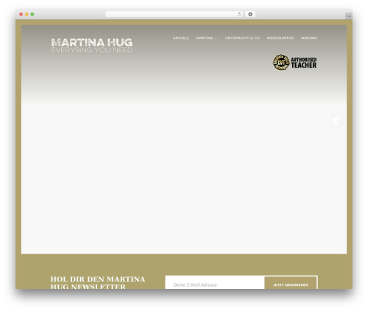
Task: Click the Hol dir den Martina Hug Newsletter heading
Action: click(x=98, y=282)
